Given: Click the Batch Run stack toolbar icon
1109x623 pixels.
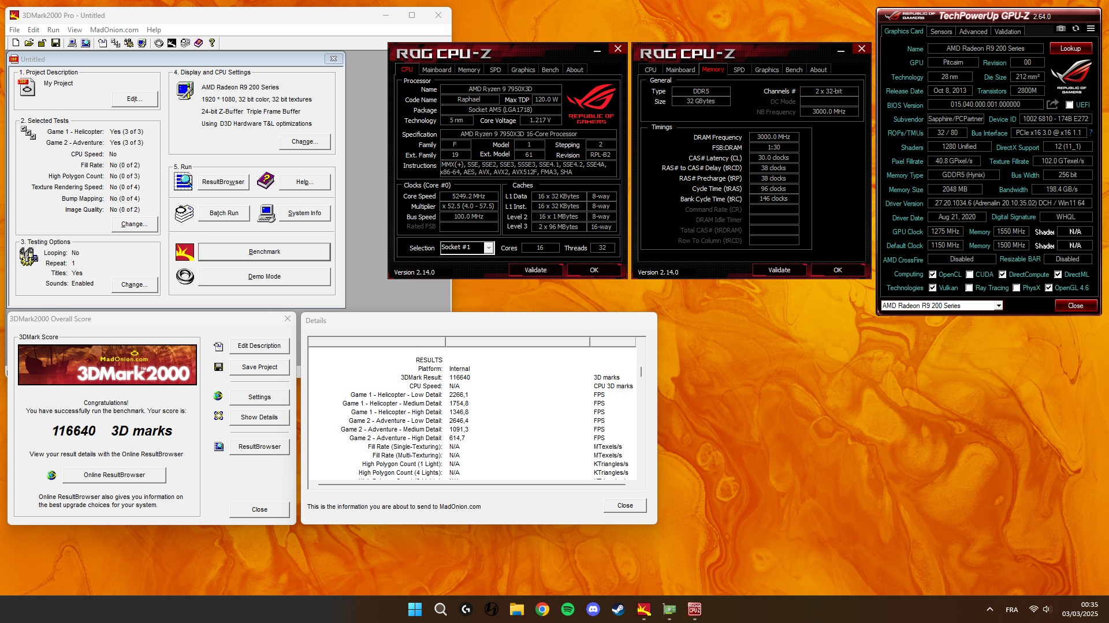Looking at the screenshot, I should pyautogui.click(x=185, y=43).
